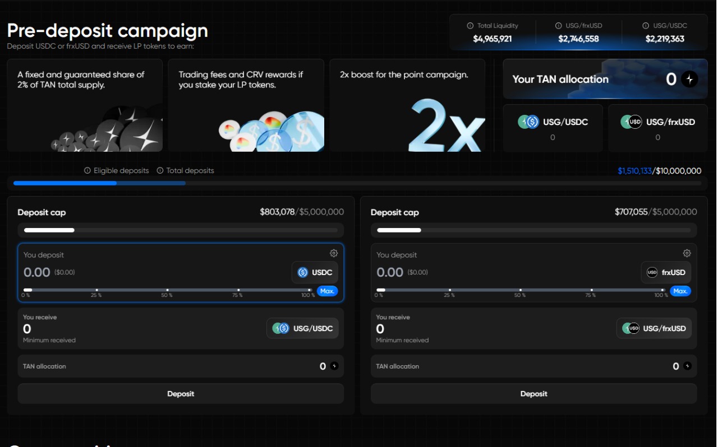Click the $2,219,363 value

pyautogui.click(x=665, y=39)
